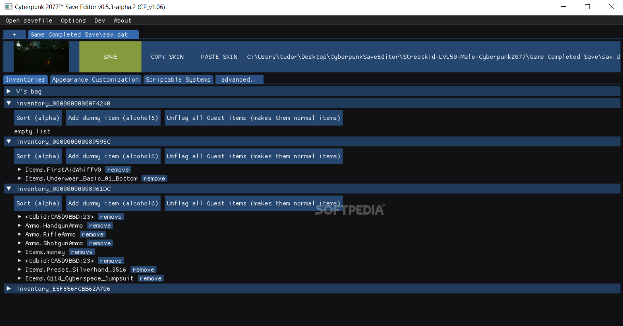Click the green SAVE button

110,57
